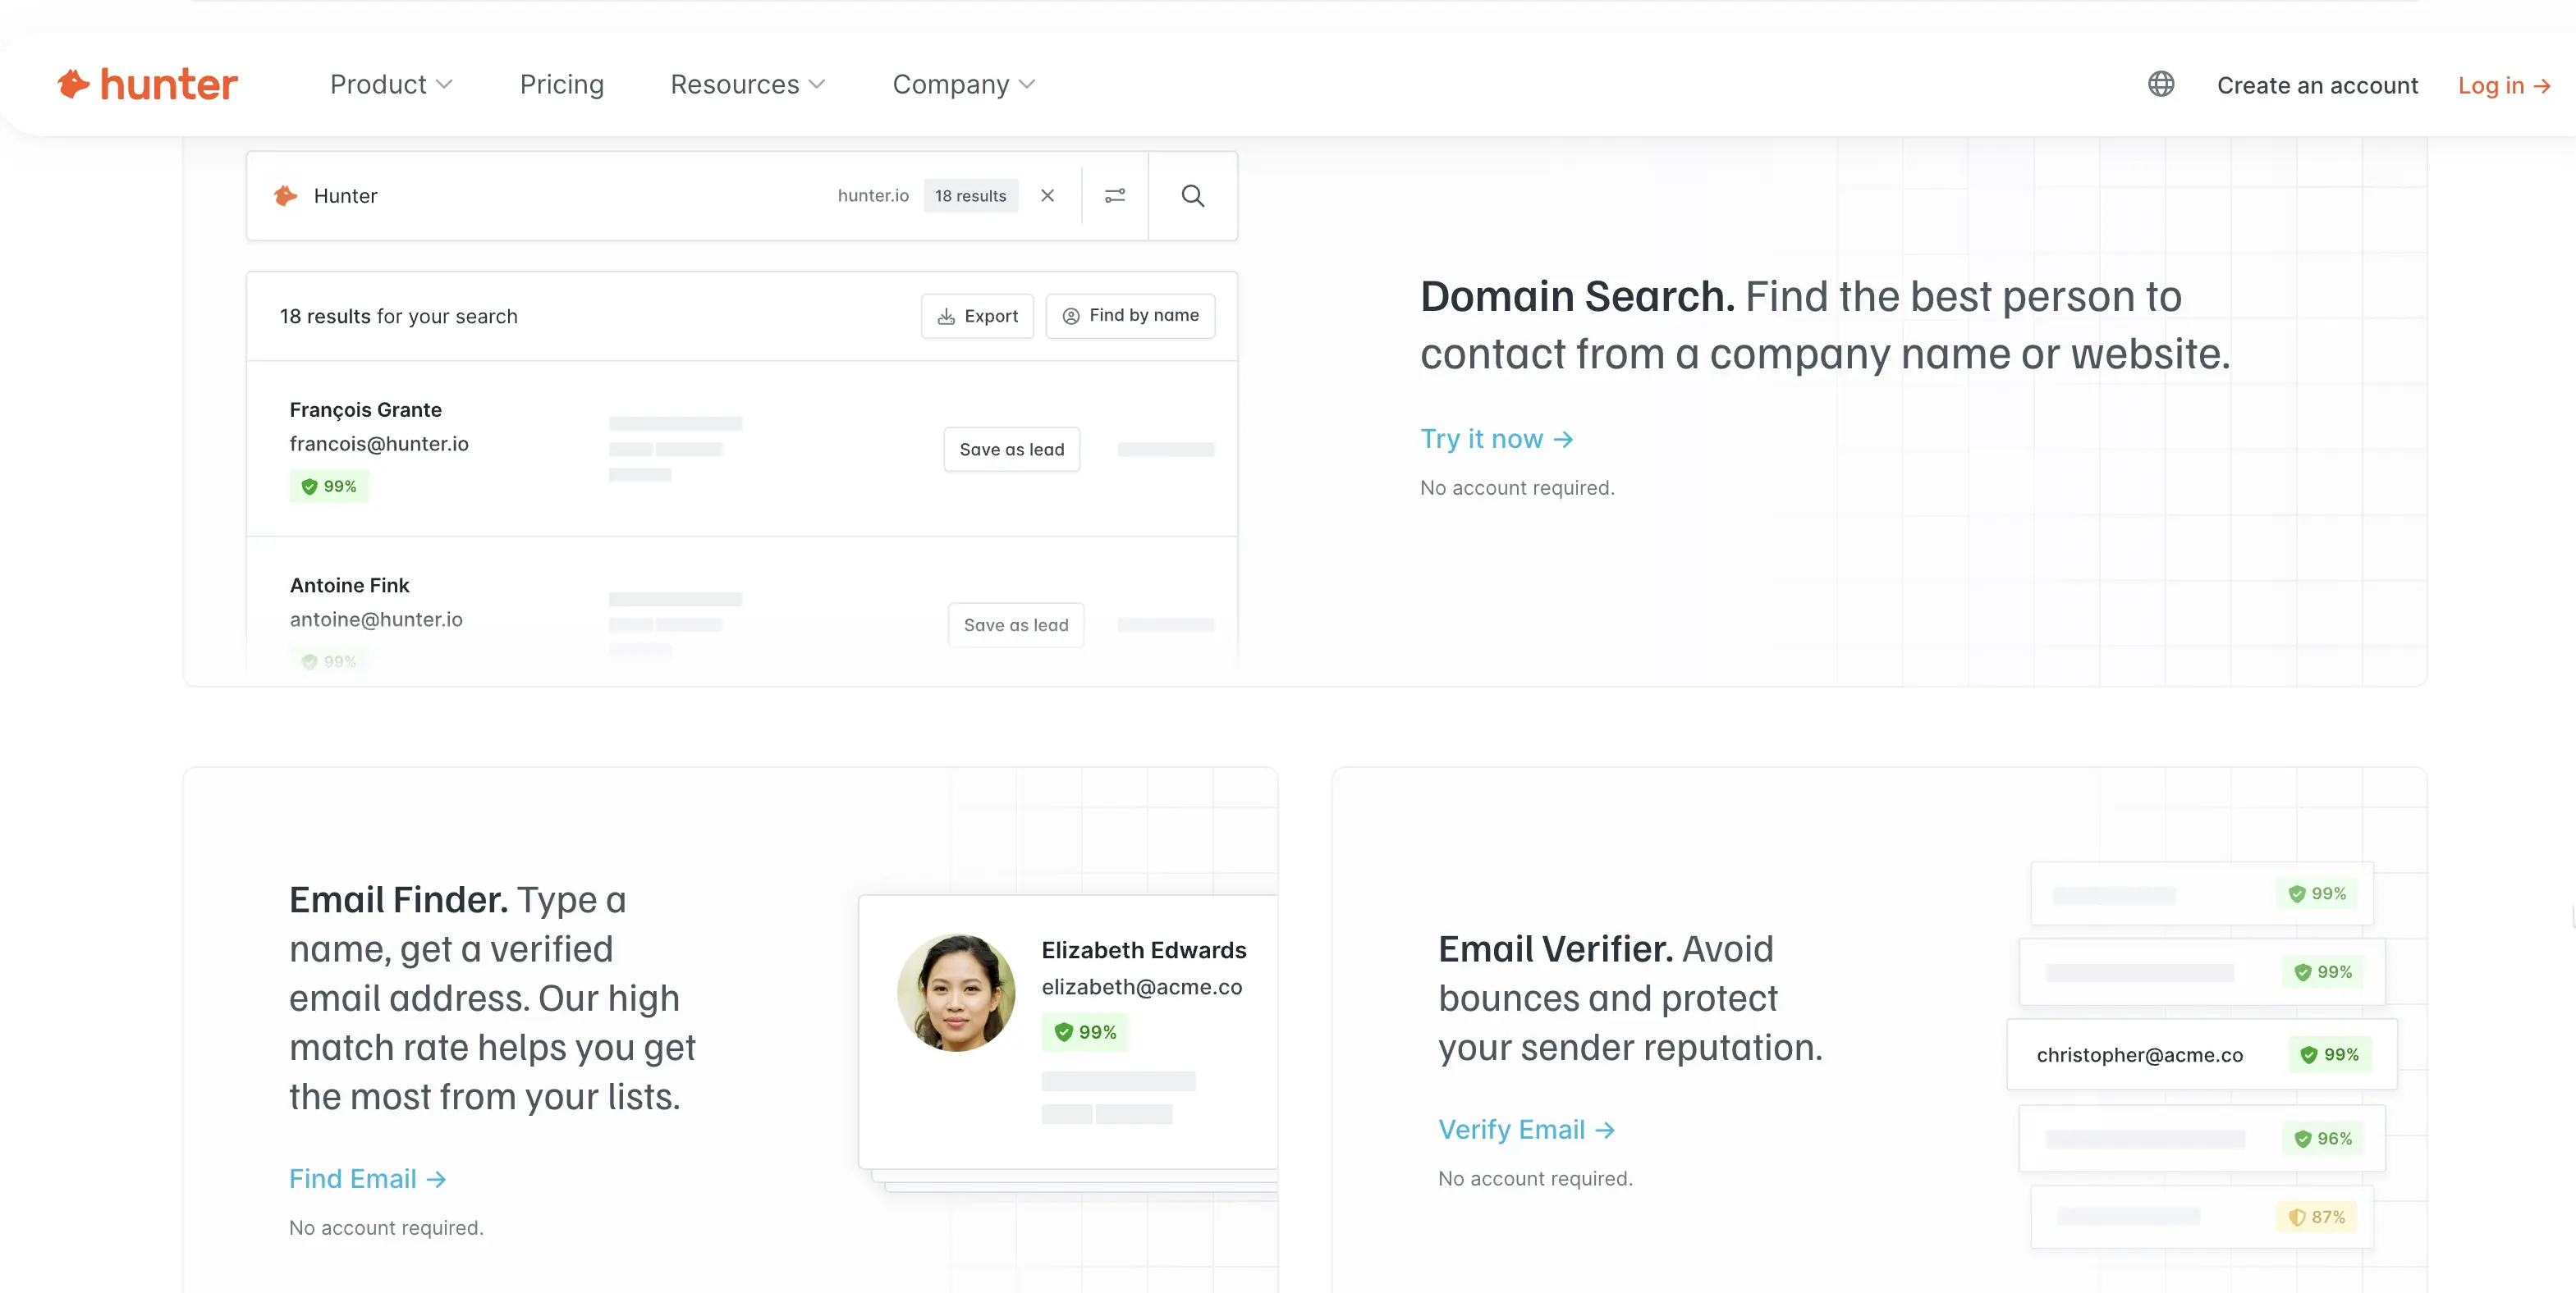The width and height of the screenshot is (2576, 1293).
Task: Click the Email Verifier heading
Action: [x=1555, y=949]
